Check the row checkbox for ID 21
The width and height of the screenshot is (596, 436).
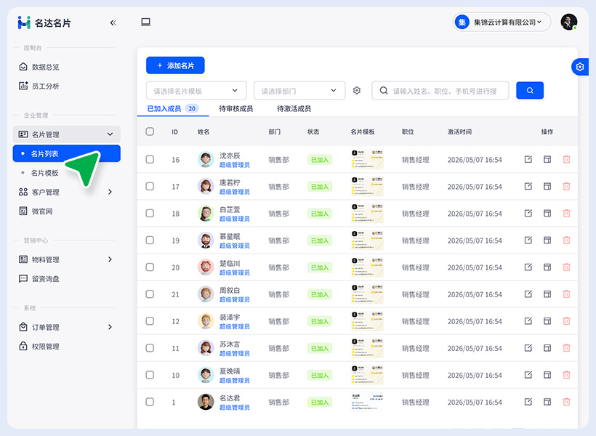point(150,294)
